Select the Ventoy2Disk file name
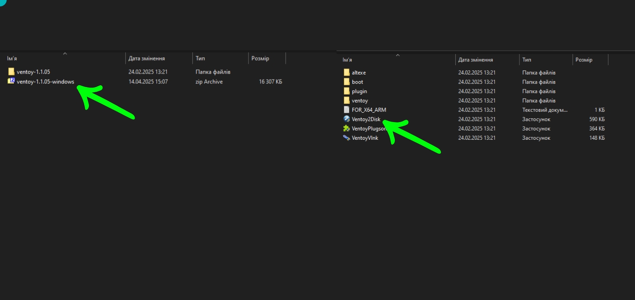The image size is (635, 300). (366, 119)
